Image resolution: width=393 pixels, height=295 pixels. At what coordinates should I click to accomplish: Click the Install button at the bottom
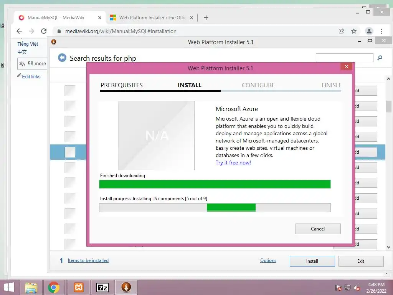(312, 261)
